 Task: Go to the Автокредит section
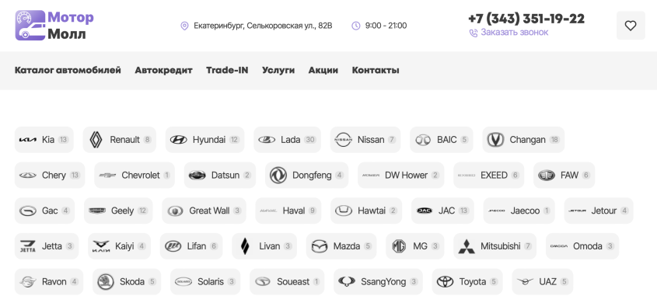coord(163,71)
